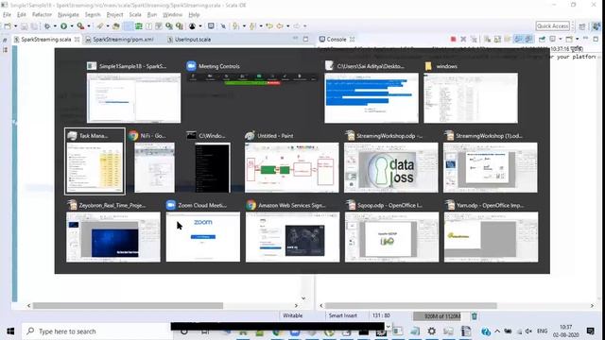Open the notification center icon
The image size is (605, 340).
tap(590, 331)
